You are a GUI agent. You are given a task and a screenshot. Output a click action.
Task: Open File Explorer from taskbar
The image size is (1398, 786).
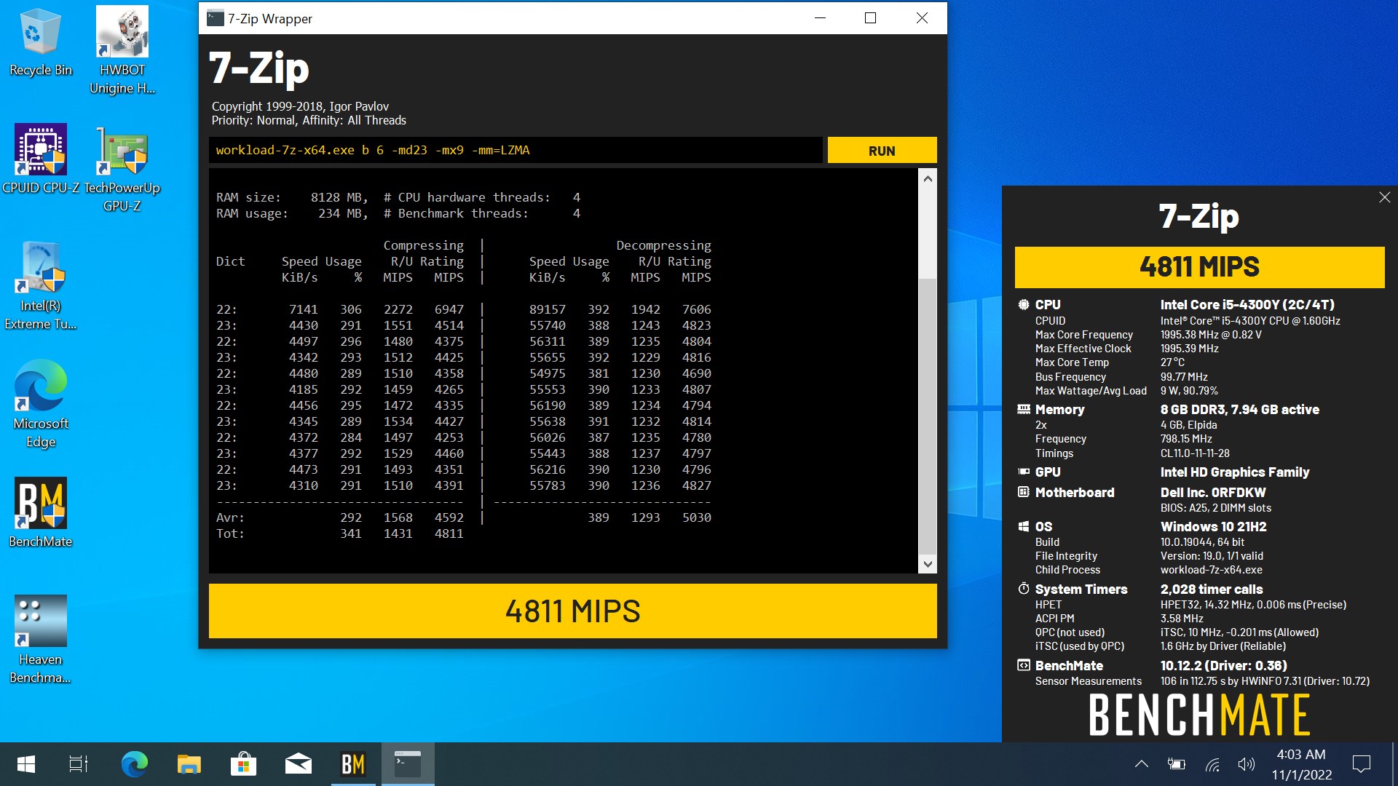tap(189, 764)
